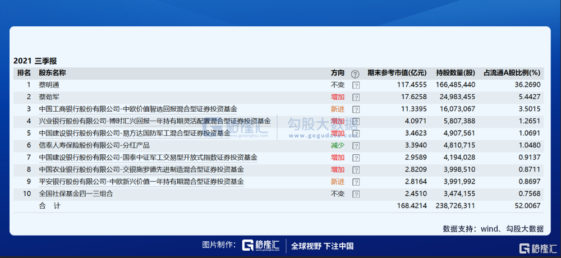Click the 增加 label in 蔡劲军 row
Viewport: 561px width, 258px height.
338,97
